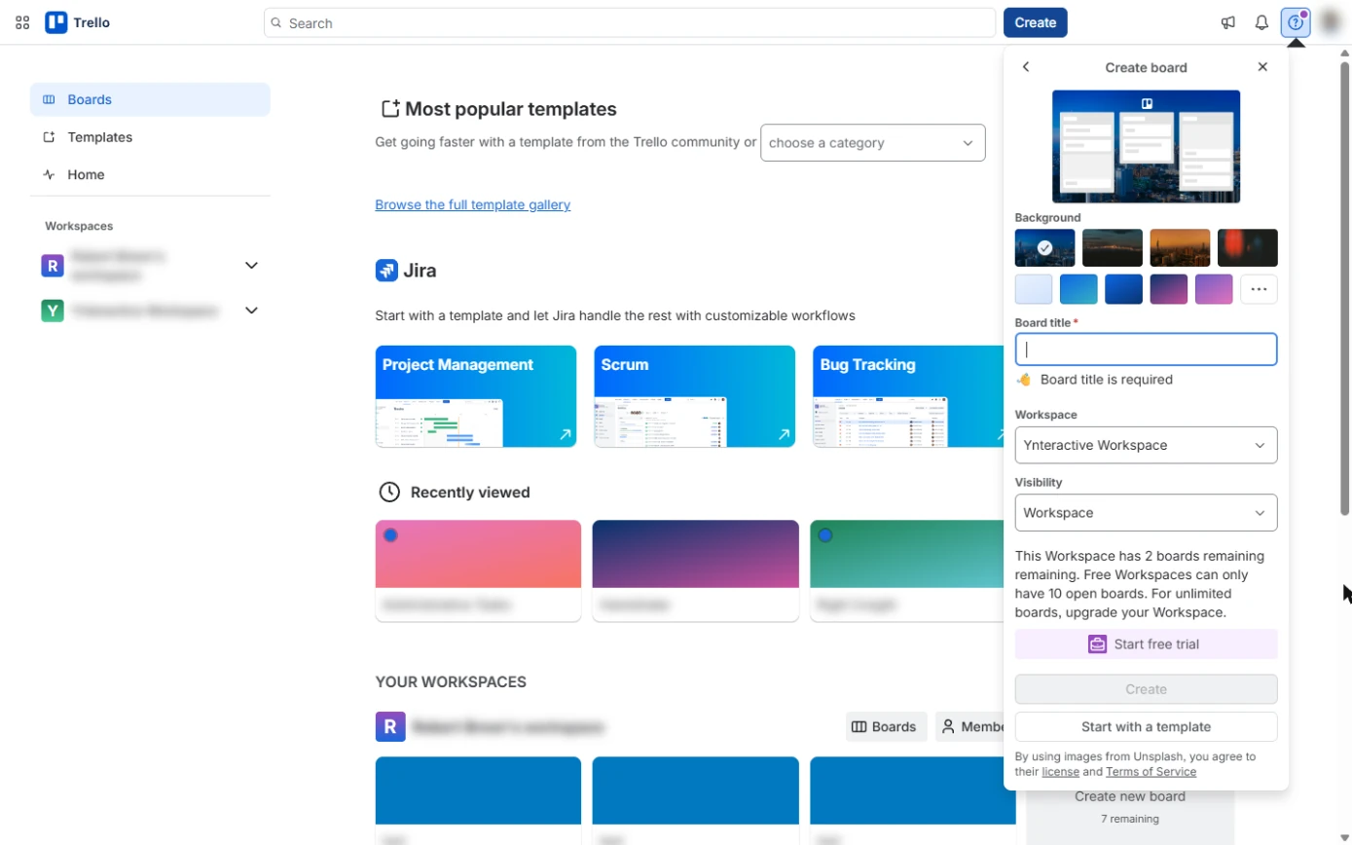Expand the R workspace in sidebar
This screenshot has width=1352, height=845.
pyautogui.click(x=251, y=265)
